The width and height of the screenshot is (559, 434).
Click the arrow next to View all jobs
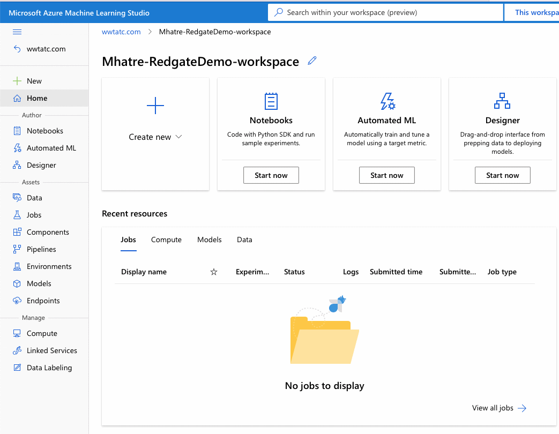click(x=522, y=408)
